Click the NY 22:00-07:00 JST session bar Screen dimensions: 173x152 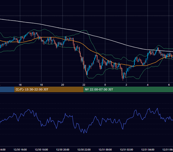click(x=128, y=89)
